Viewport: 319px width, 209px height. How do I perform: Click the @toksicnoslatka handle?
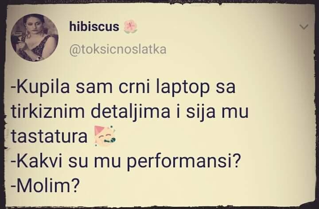coord(118,50)
